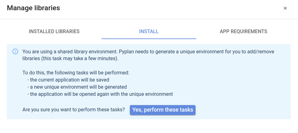Click the info circle icon in the notice
This screenshot has height=133, width=298.
click(x=15, y=51)
